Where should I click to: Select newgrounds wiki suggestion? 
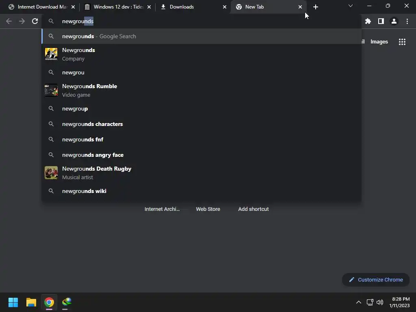pos(201,191)
